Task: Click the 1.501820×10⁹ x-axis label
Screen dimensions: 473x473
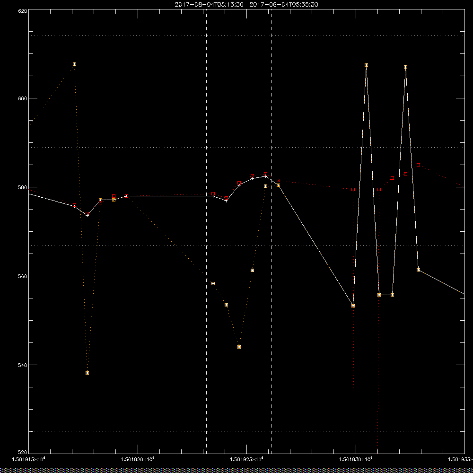Action: point(138,459)
